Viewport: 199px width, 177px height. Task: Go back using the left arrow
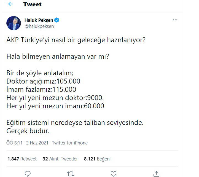pos(11,4)
